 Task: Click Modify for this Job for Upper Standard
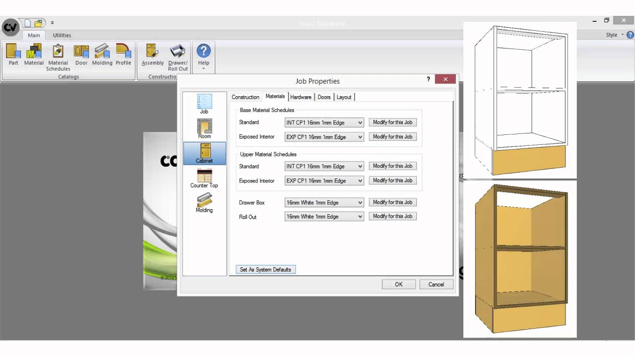click(392, 166)
